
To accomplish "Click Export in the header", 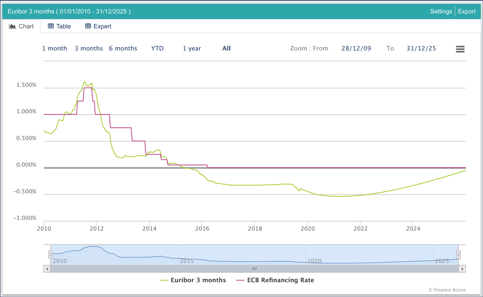I will point(467,12).
